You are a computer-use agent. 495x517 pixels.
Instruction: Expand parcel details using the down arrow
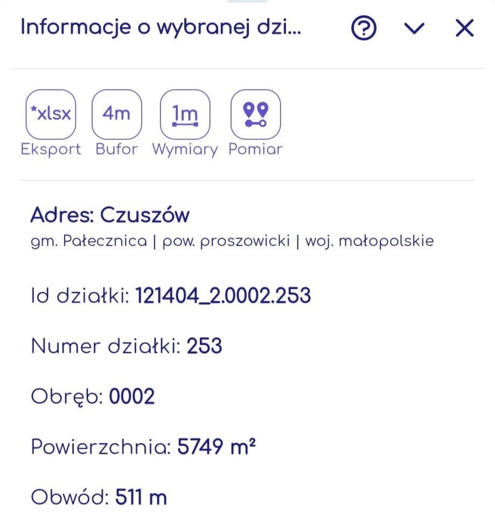pyautogui.click(x=414, y=29)
